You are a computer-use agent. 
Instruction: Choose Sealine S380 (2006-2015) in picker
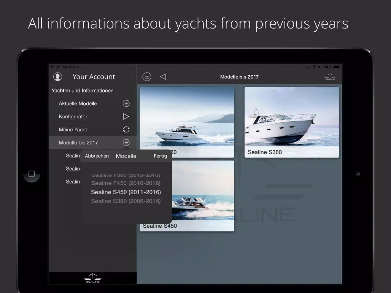(126, 201)
